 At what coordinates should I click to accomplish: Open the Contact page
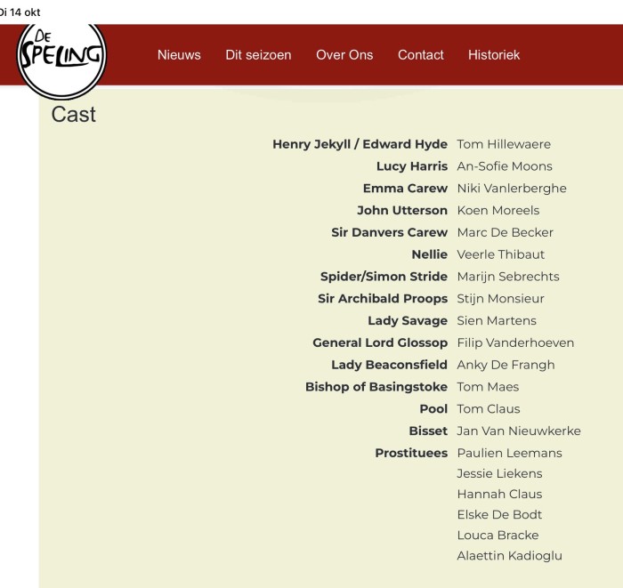420,55
